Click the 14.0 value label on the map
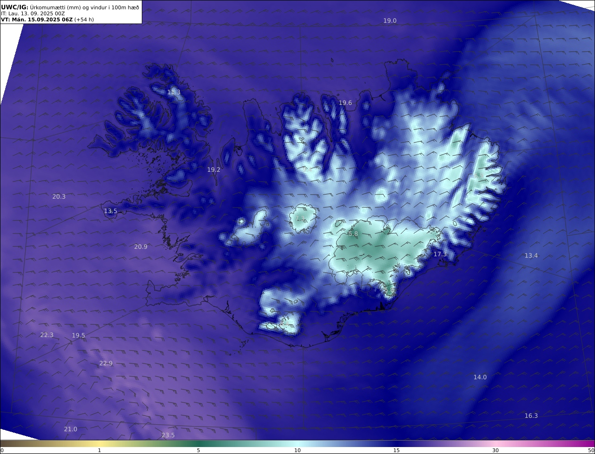This screenshot has height=454, width=595. click(480, 377)
